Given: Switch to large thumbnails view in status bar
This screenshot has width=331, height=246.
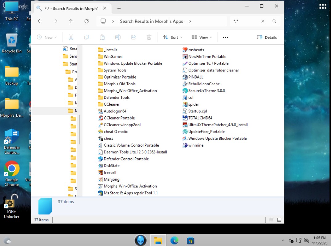Looking at the screenshot, I should click(279, 220).
